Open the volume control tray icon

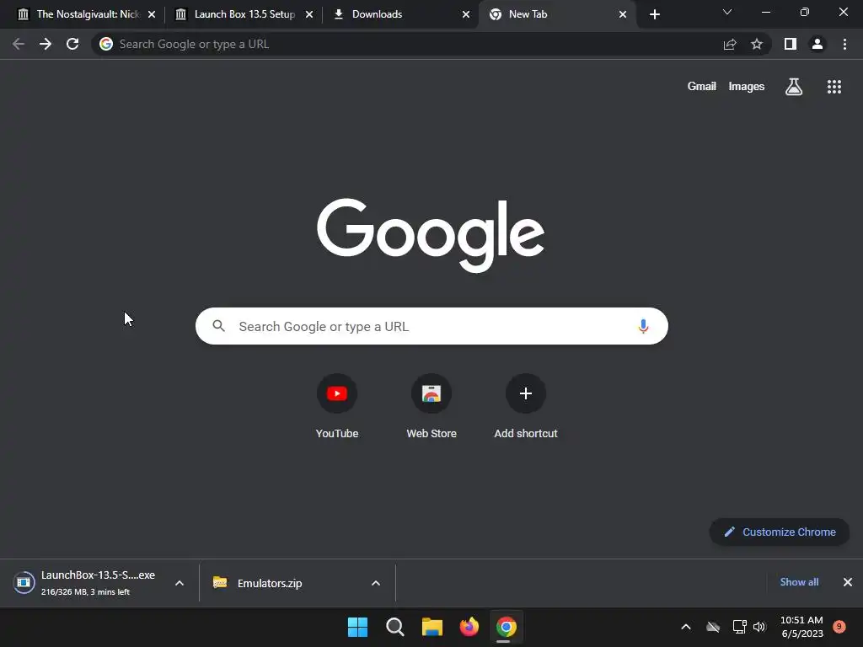[x=759, y=627]
